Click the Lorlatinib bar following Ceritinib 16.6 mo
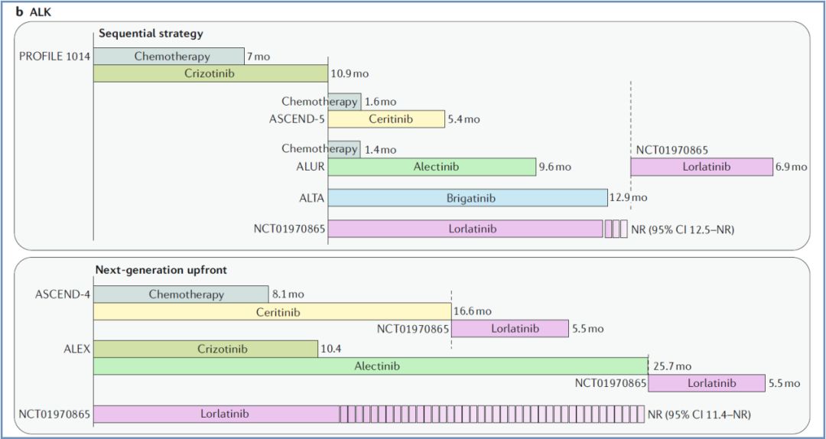826x439 pixels. [x=510, y=328]
